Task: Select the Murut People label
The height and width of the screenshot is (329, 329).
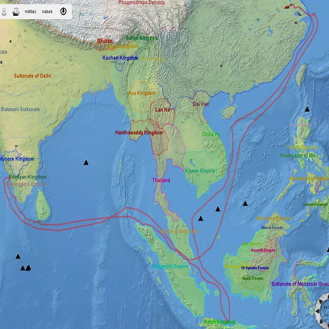Action: tap(272, 228)
